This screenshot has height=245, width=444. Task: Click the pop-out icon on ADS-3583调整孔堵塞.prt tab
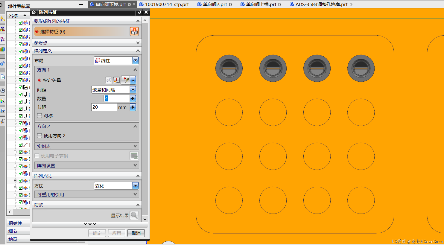[351, 4]
